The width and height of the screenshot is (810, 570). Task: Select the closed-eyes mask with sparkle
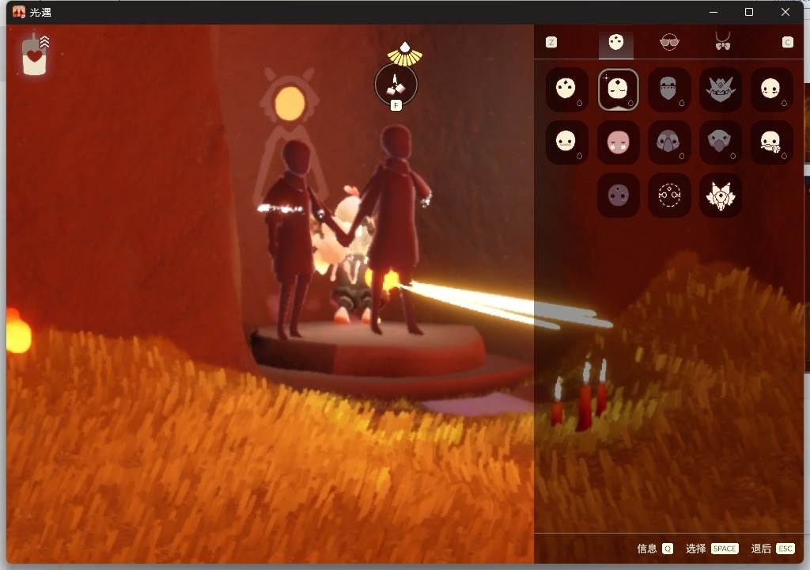[x=618, y=89]
